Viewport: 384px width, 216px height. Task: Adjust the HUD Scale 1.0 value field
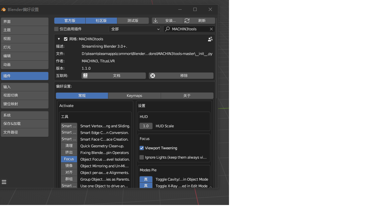[x=146, y=126]
